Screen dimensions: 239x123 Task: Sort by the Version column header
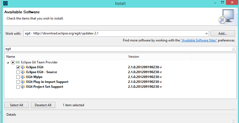tap(159, 56)
